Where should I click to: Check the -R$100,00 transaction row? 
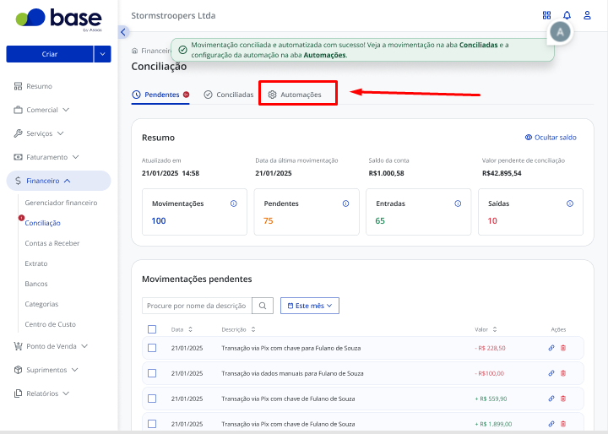152,373
